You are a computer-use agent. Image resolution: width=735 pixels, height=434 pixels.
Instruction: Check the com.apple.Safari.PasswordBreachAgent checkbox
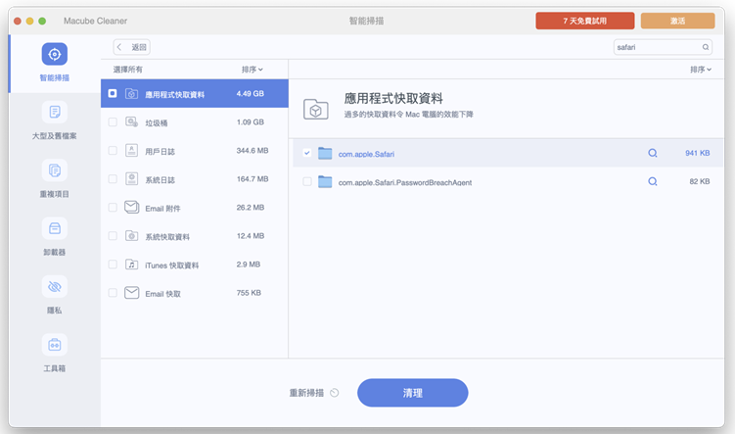point(307,181)
